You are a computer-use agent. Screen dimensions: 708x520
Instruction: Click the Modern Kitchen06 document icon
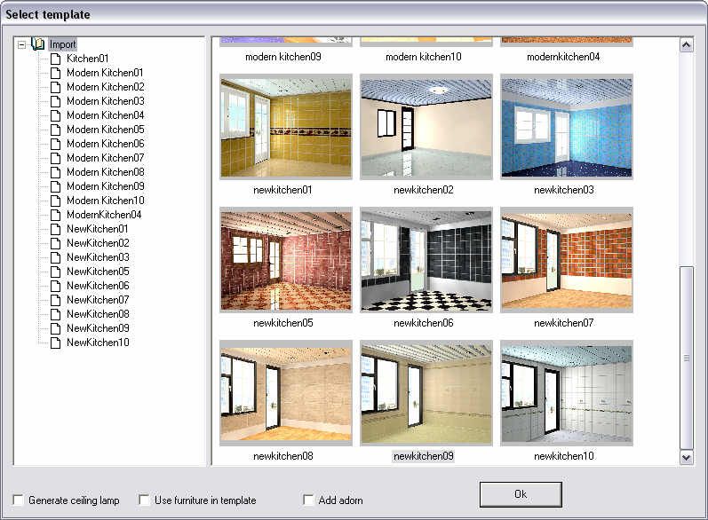point(56,144)
